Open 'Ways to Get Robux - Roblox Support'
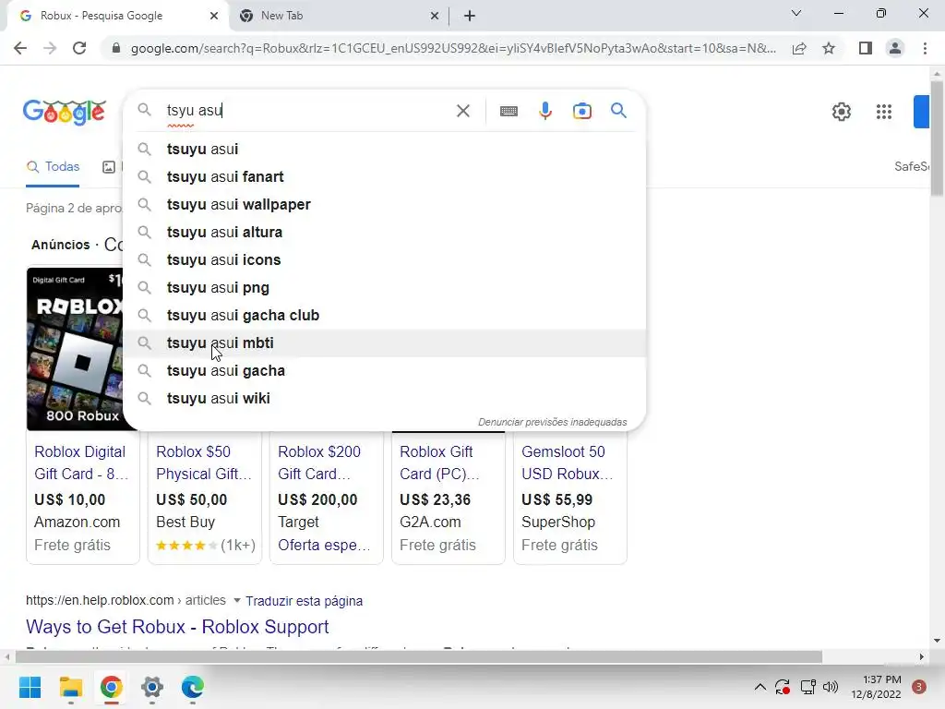The height and width of the screenshot is (709, 945). pyautogui.click(x=177, y=627)
